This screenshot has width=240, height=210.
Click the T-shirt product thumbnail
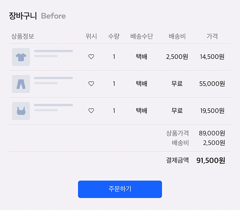pos(21,57)
